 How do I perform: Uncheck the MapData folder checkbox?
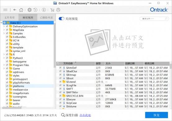tap(7, 30)
